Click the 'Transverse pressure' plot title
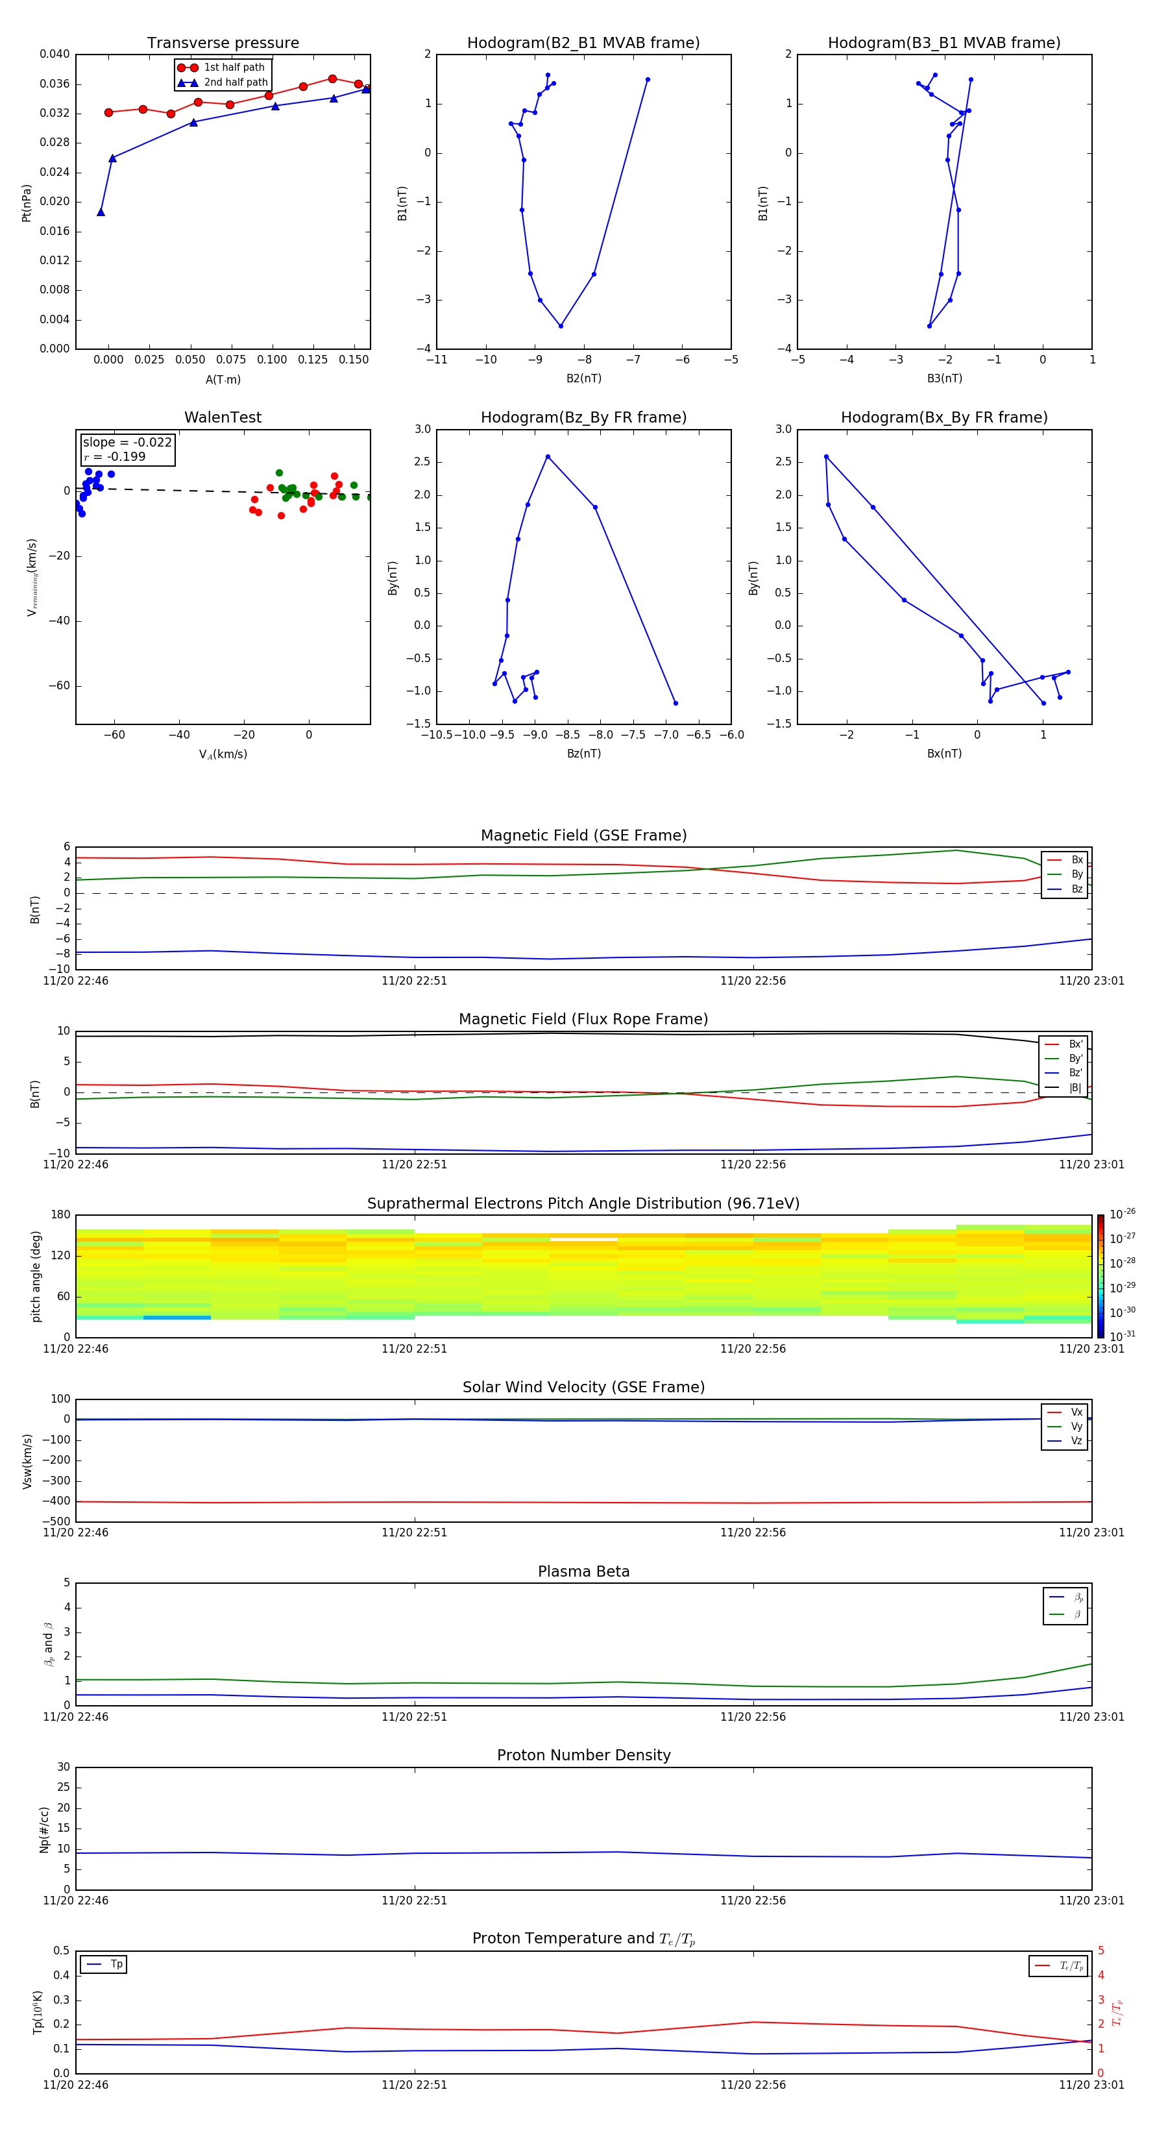 (x=223, y=42)
